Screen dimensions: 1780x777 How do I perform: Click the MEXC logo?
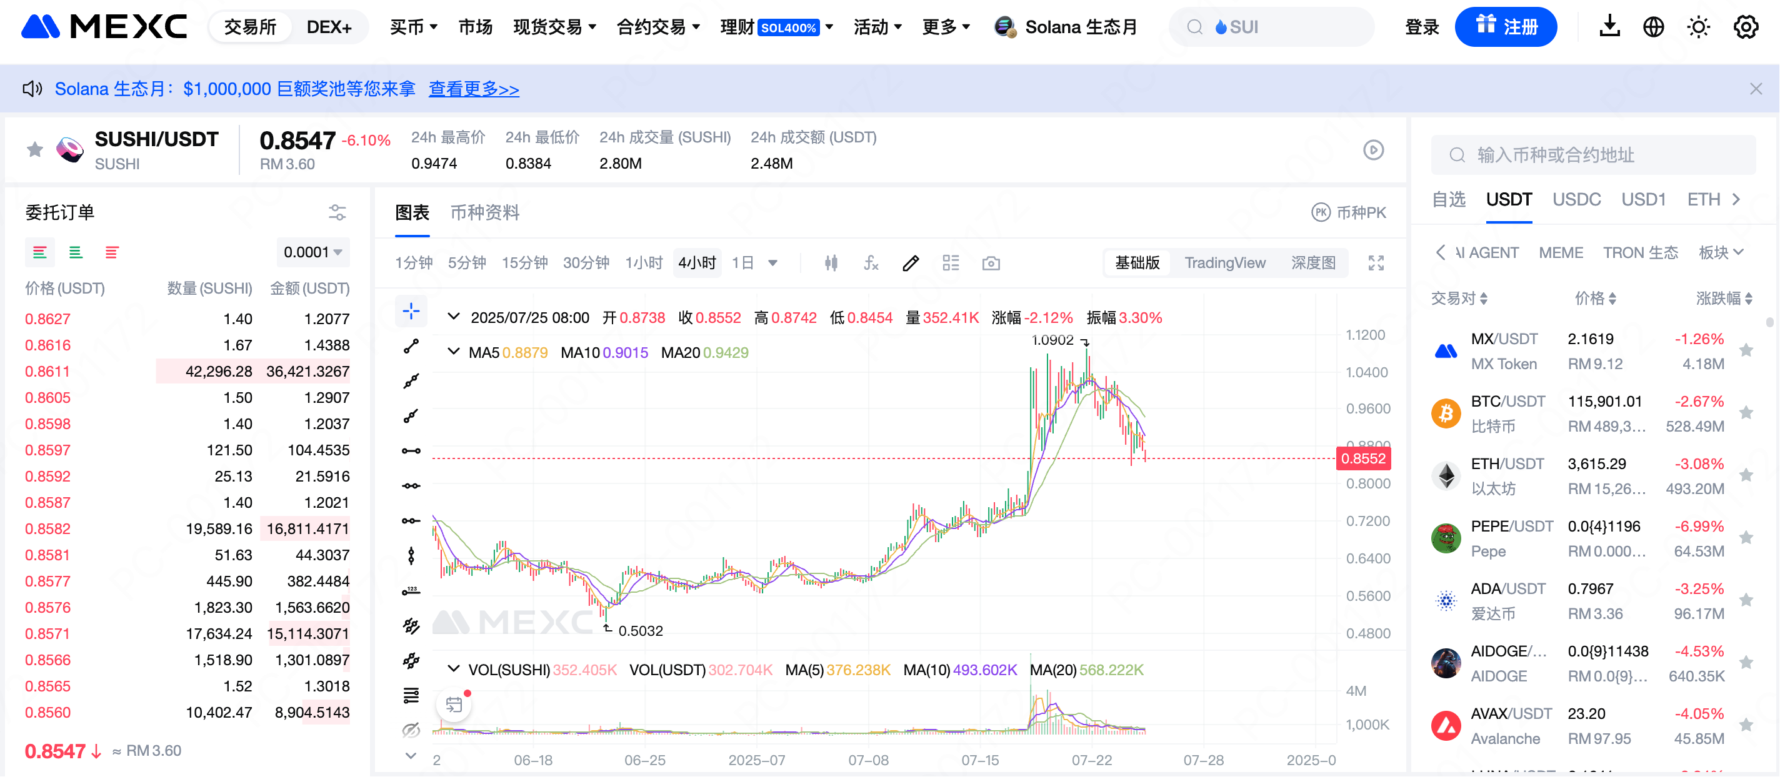[104, 27]
